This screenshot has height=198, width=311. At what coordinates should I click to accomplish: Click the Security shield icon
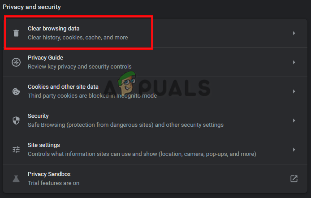tap(16, 121)
